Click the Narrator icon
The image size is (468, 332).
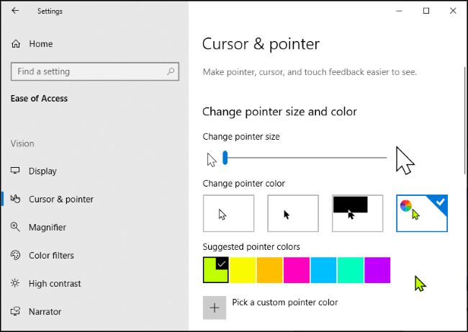click(x=15, y=311)
